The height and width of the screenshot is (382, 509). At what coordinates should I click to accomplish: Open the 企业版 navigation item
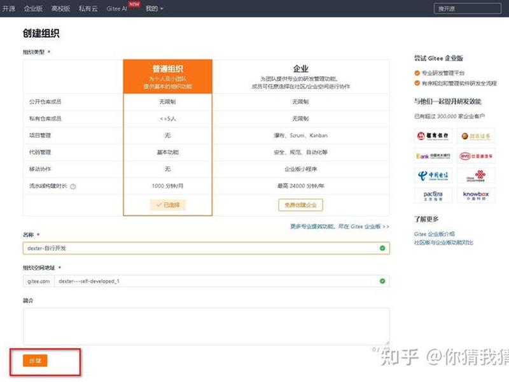coord(34,8)
